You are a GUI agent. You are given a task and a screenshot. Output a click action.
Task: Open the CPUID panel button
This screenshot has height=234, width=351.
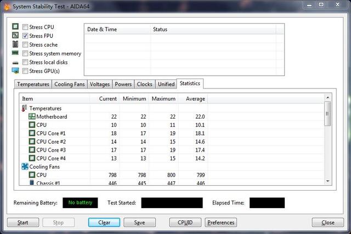click(x=185, y=222)
